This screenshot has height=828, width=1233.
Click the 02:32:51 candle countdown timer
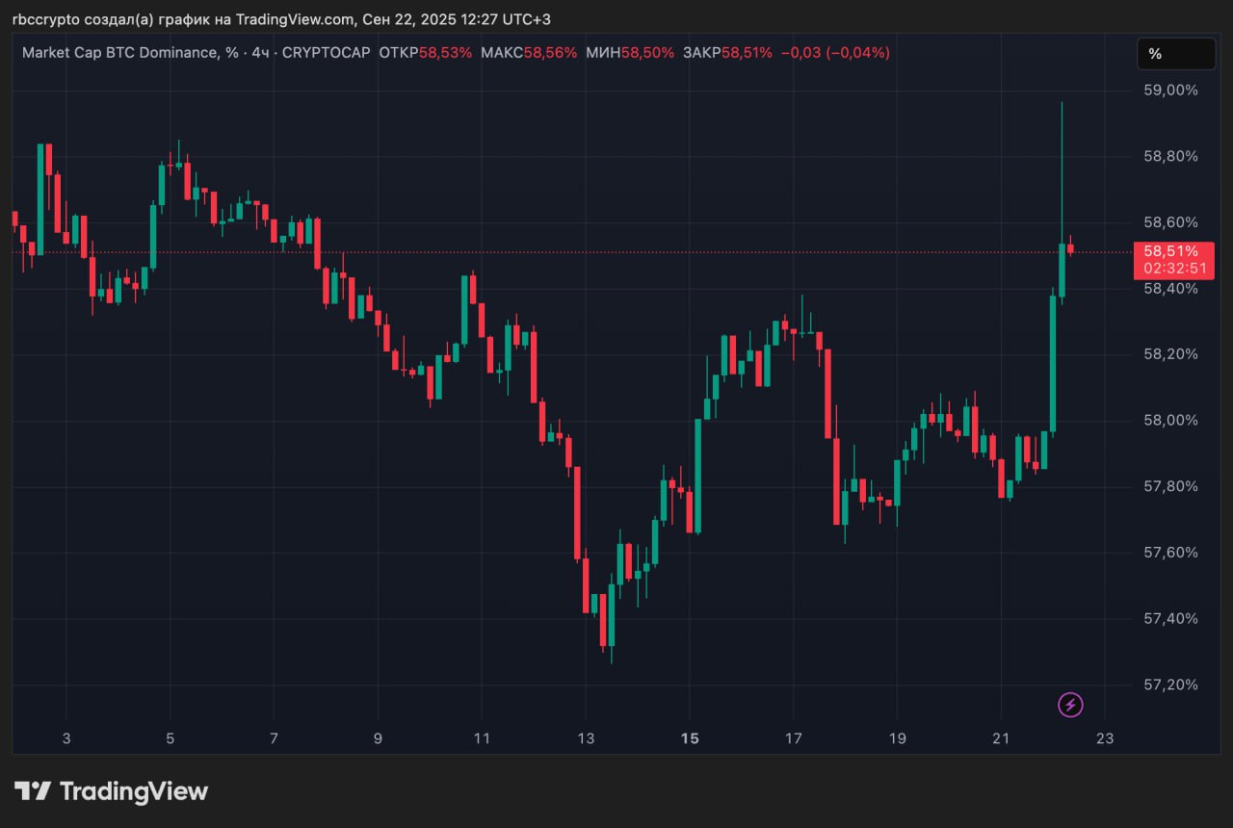[x=1174, y=268]
